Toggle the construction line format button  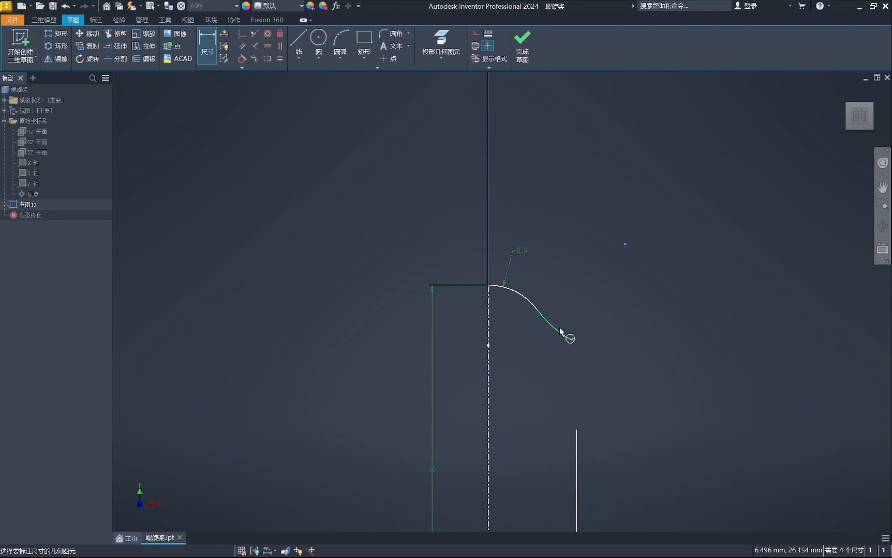point(475,34)
